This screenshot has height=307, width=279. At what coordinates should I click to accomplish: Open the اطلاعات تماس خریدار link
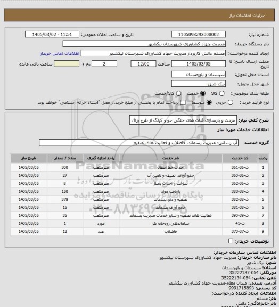coord(60,53)
